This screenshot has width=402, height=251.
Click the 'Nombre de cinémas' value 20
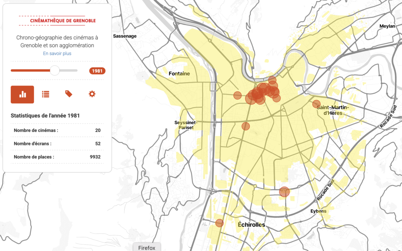(98, 131)
